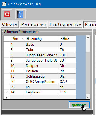
Task: Click the speichern button
Action: 79,105
